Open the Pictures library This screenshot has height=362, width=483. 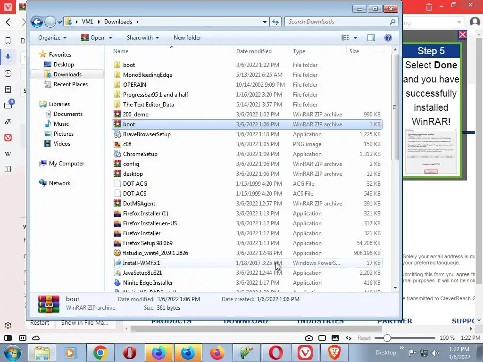coord(64,133)
